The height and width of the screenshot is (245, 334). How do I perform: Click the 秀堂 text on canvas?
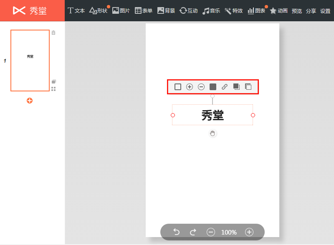[x=213, y=115]
